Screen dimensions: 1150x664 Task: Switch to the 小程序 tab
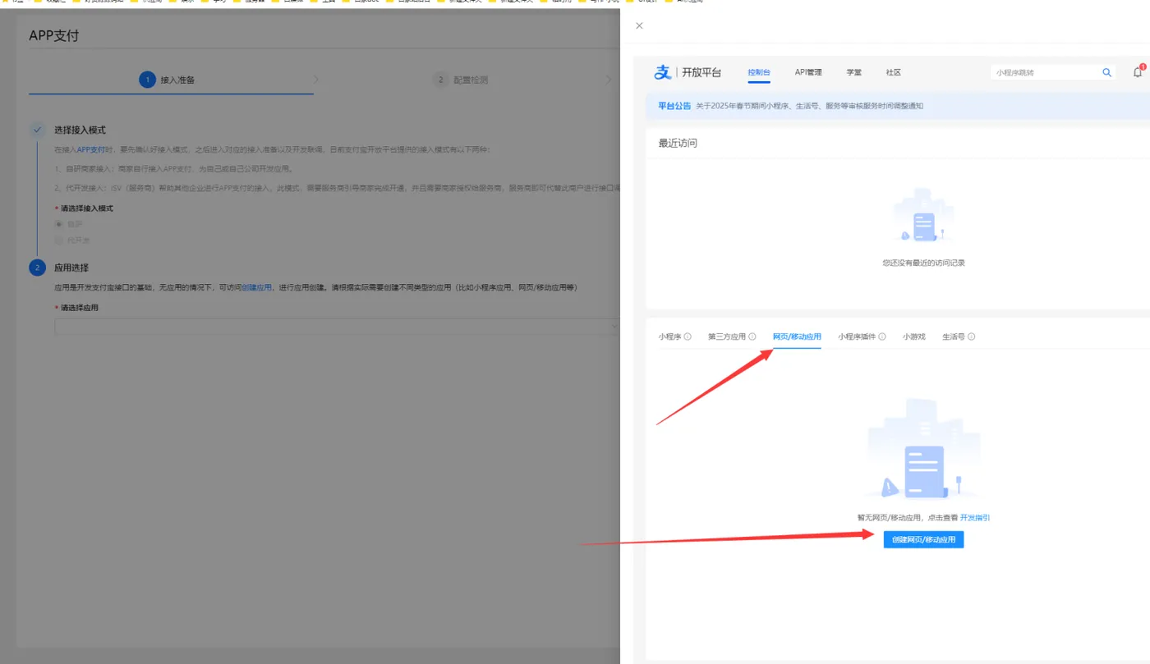tap(669, 337)
